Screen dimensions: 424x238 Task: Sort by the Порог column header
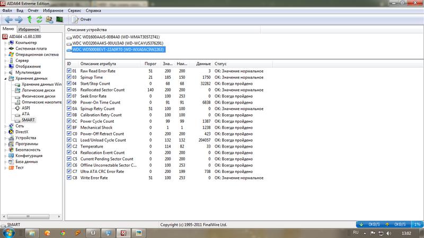click(151, 63)
